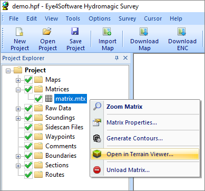The image size is (205, 191).
Task: Uncheck the Maps checkbox
Action: [28, 80]
